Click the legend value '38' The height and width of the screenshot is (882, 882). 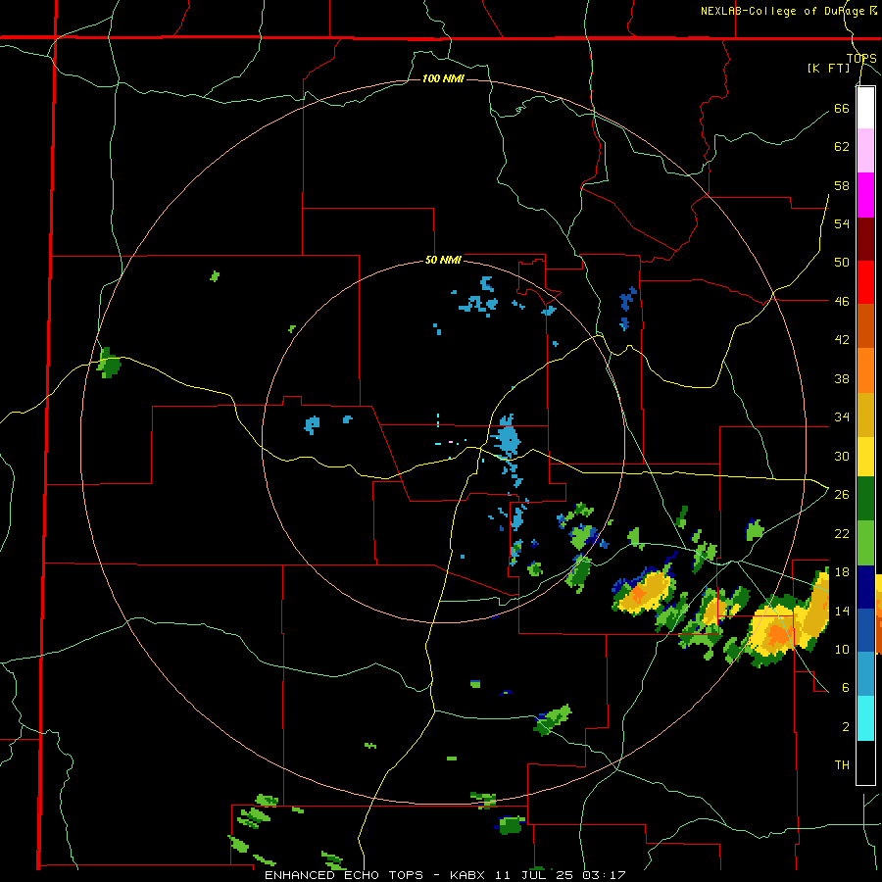point(842,378)
